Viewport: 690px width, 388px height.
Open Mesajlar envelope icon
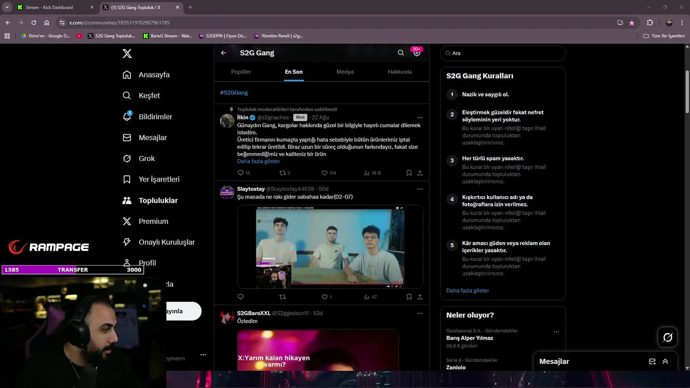(x=127, y=137)
